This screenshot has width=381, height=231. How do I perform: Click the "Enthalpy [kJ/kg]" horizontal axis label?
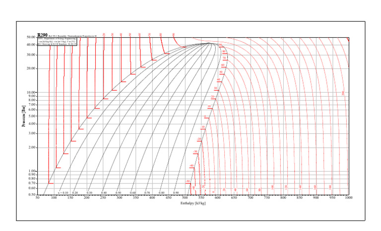click(193, 203)
